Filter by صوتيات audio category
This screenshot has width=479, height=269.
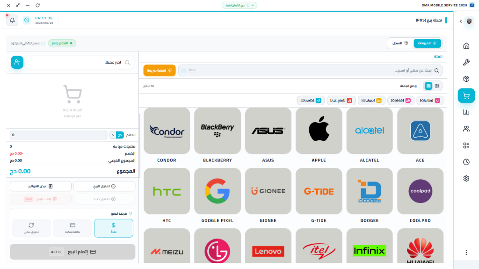coord(371,100)
